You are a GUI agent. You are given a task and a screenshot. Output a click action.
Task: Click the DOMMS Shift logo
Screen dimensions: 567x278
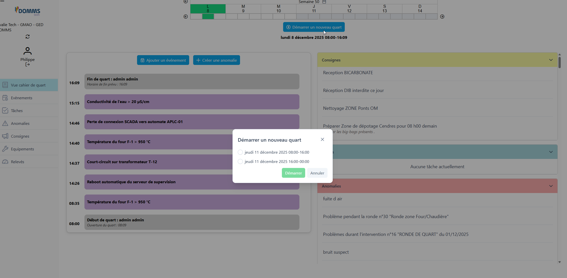click(28, 11)
